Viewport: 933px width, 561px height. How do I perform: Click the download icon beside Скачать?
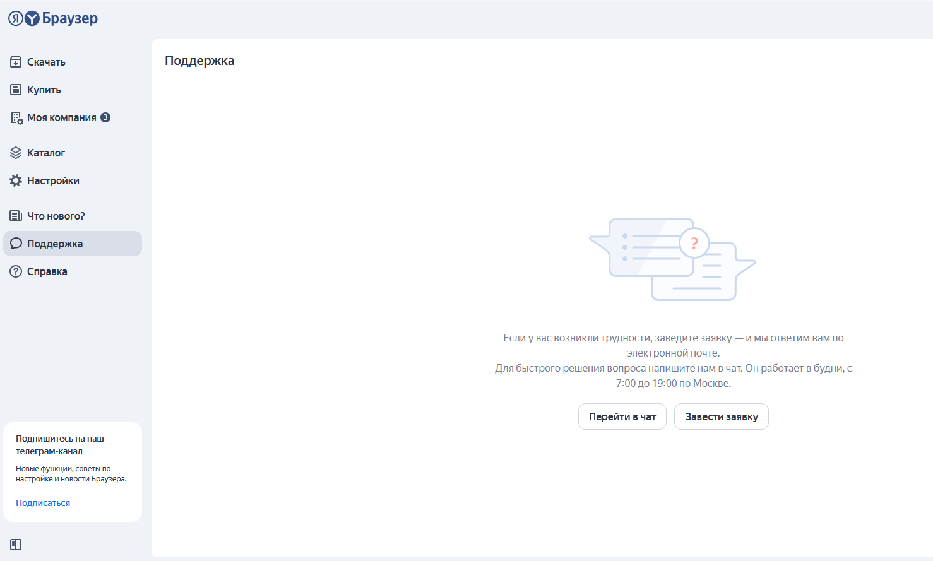click(16, 62)
